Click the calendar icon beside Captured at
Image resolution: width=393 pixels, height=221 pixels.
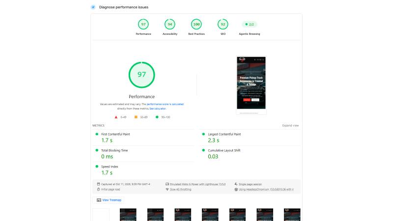tap(99, 184)
